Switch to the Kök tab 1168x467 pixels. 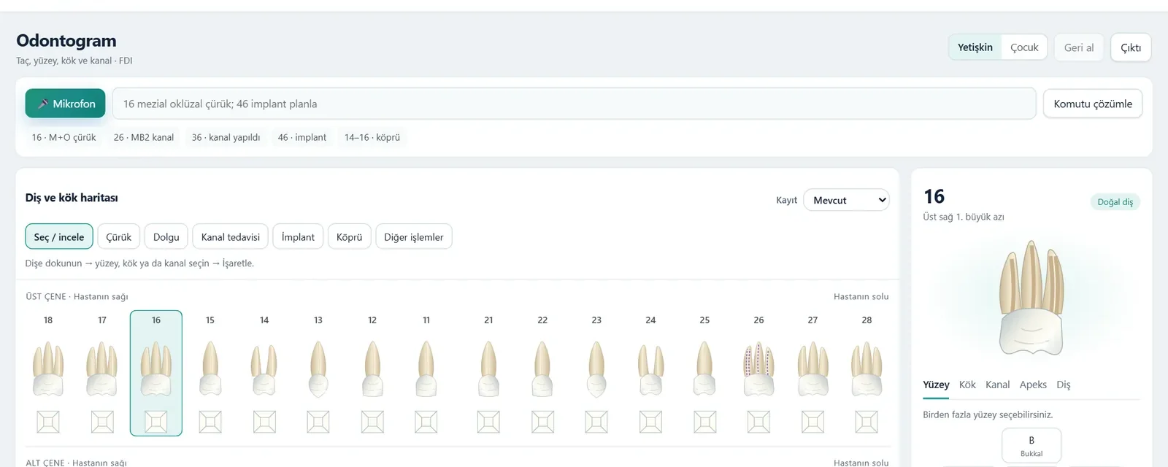coord(967,385)
